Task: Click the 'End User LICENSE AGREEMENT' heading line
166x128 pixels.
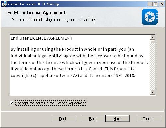Action: pyautogui.click(x=42, y=38)
